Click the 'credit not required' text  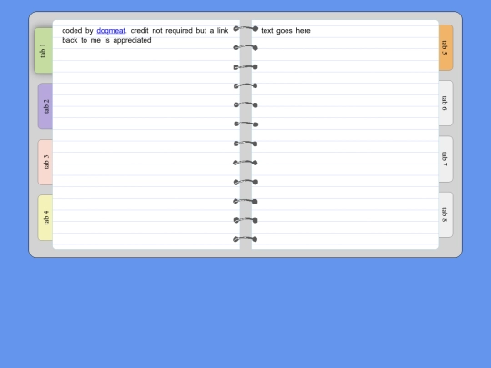(x=161, y=31)
